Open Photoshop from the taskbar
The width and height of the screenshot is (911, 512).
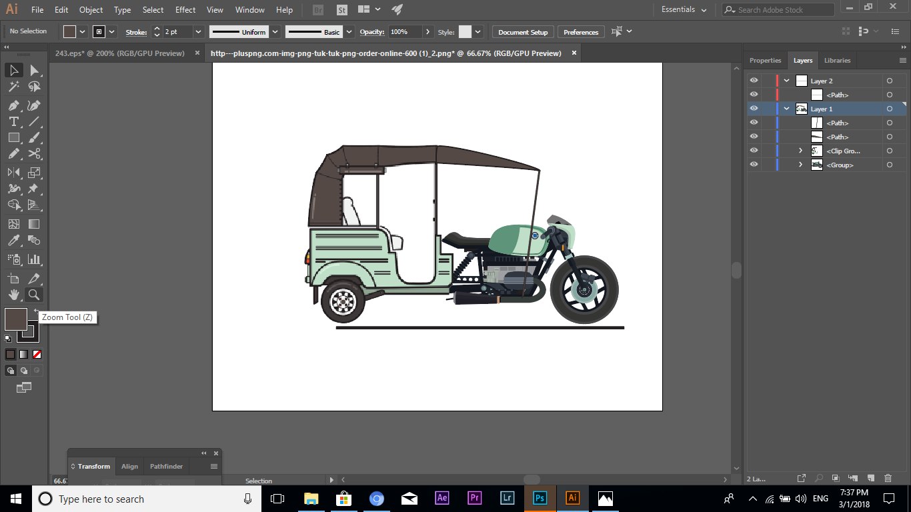coord(540,499)
